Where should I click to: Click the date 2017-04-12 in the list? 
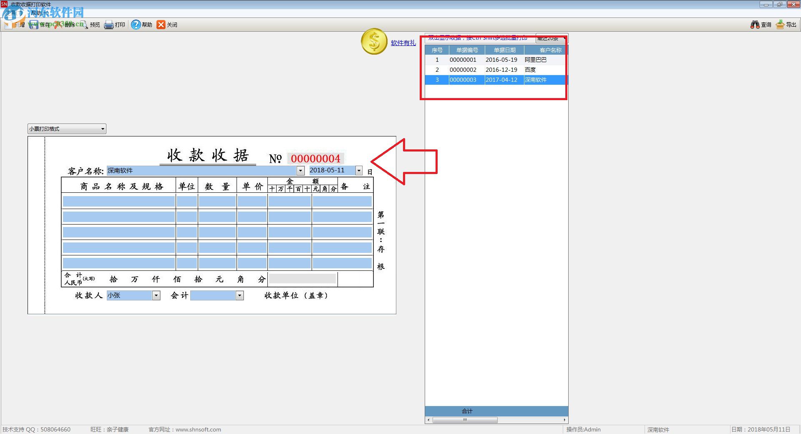coord(501,80)
